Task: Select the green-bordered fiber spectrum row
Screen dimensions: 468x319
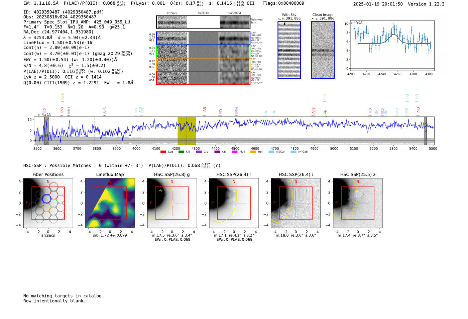Action: click(x=203, y=52)
